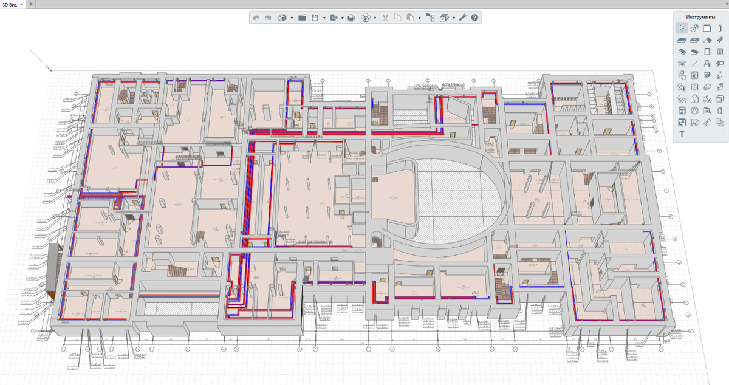Select the Roof tool
This screenshot has height=385, width=729.
707,39
